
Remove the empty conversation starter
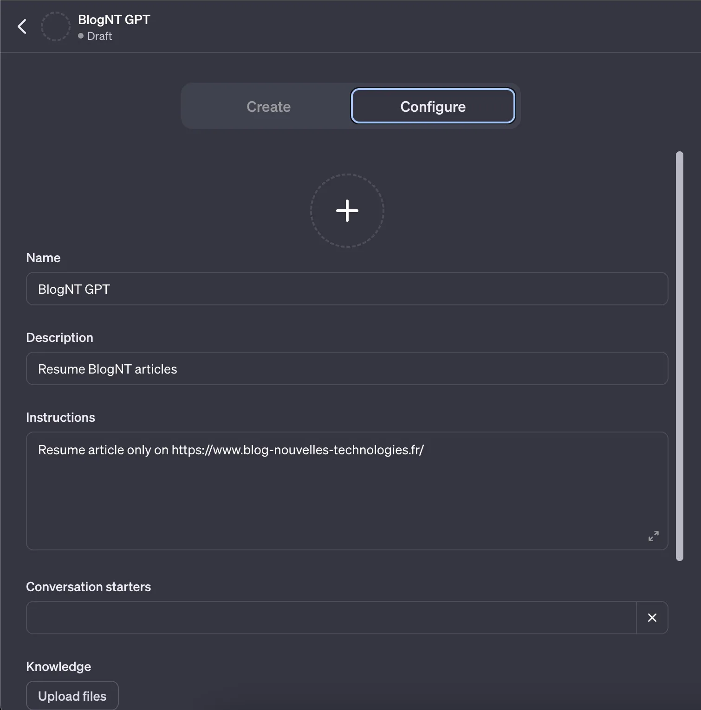(652, 618)
